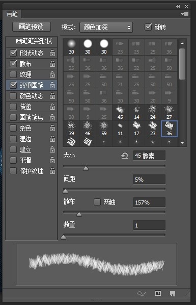Open the 模式 颜色加深 dropdown
This screenshot has height=305, width=196.
pos(106,27)
